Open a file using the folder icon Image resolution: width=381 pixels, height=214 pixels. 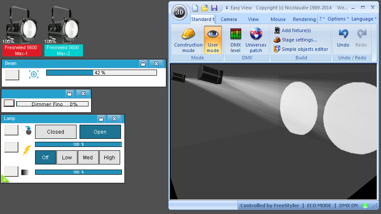pos(205,8)
